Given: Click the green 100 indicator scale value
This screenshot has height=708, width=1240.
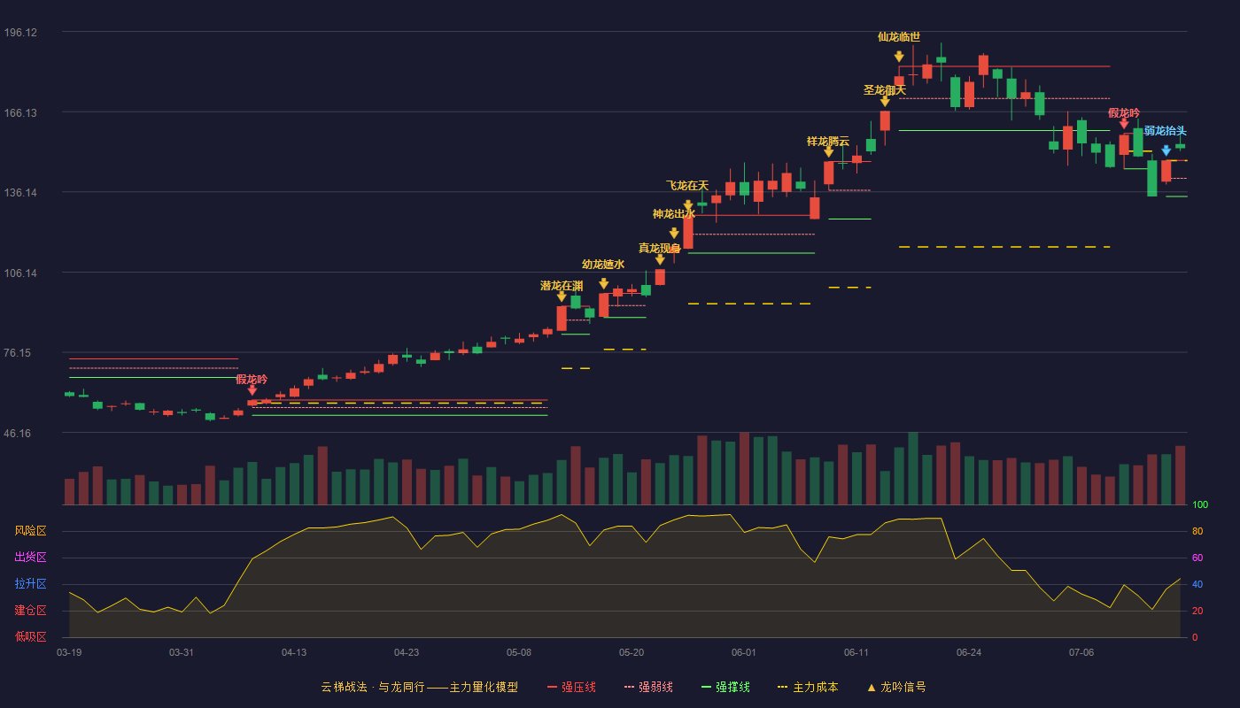Looking at the screenshot, I should (1200, 505).
